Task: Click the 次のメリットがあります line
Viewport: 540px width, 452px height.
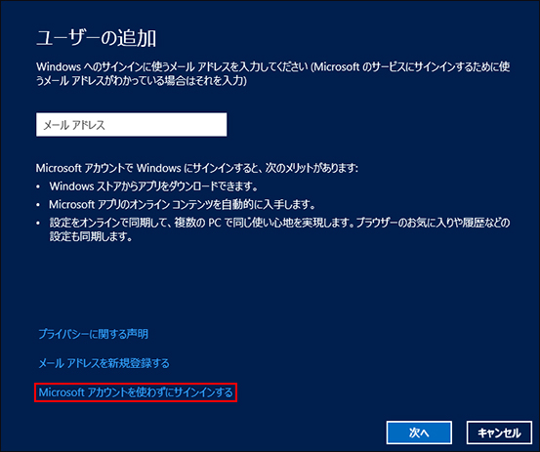Action: click(x=197, y=168)
